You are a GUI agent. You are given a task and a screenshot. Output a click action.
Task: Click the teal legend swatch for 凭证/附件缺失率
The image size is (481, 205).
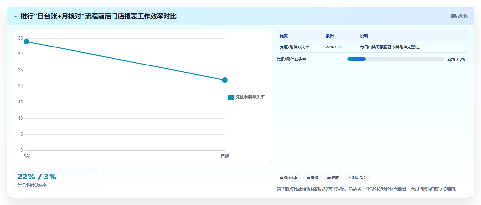[231, 97]
